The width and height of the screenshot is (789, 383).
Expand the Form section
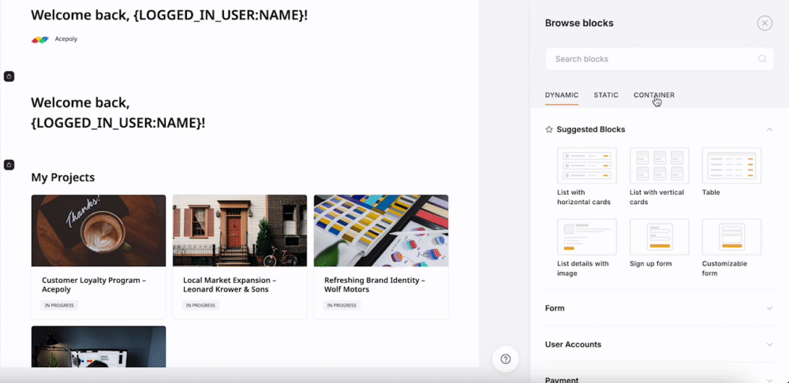click(x=769, y=308)
